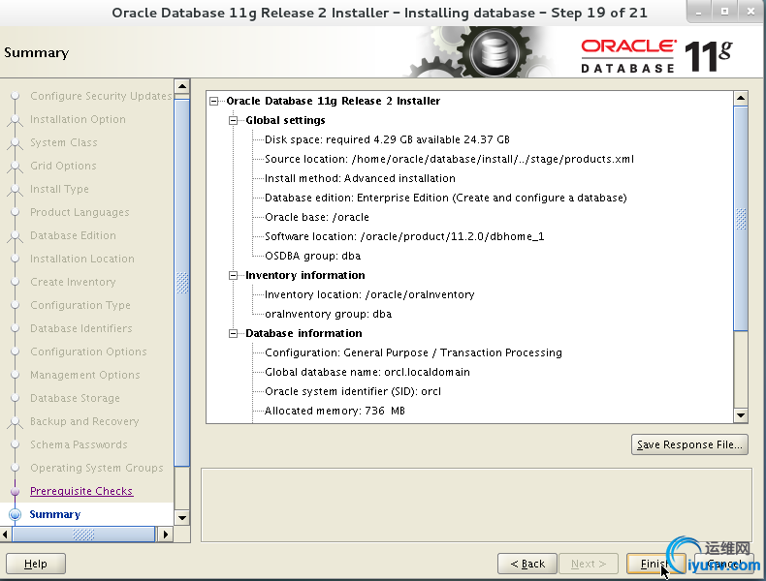Click the System Class step
Viewport: 766px width, 581px height.
[63, 143]
